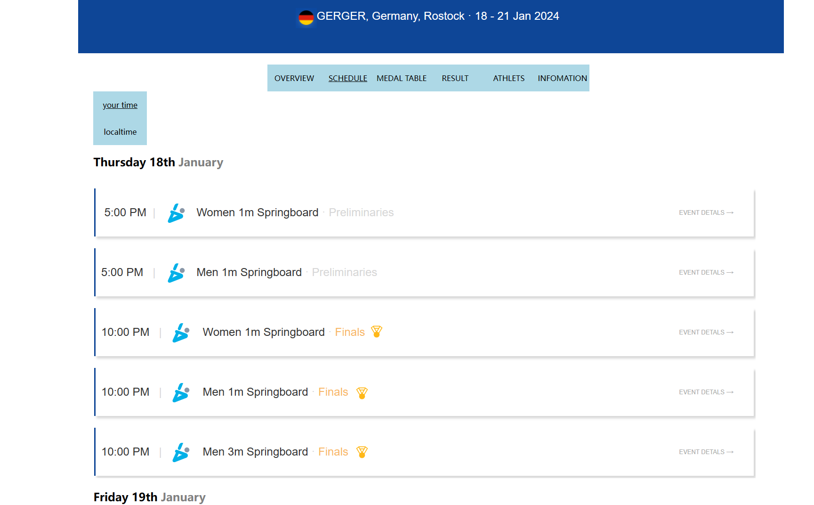Select the Men 1m Springboard Finals row title
814x505 pixels.
pos(255,392)
